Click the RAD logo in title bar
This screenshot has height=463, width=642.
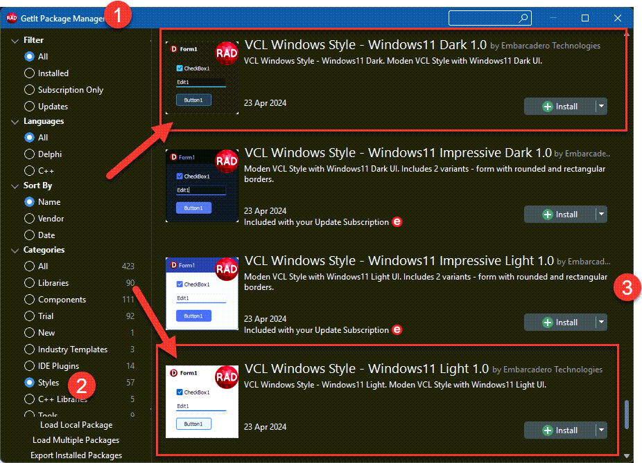click(12, 18)
